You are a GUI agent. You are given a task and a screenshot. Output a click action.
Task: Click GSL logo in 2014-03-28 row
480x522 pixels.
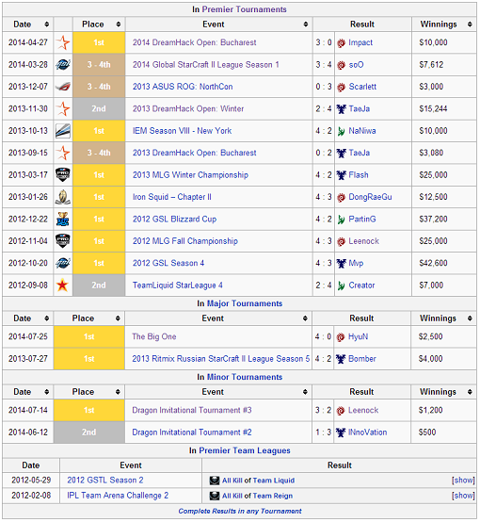point(63,65)
